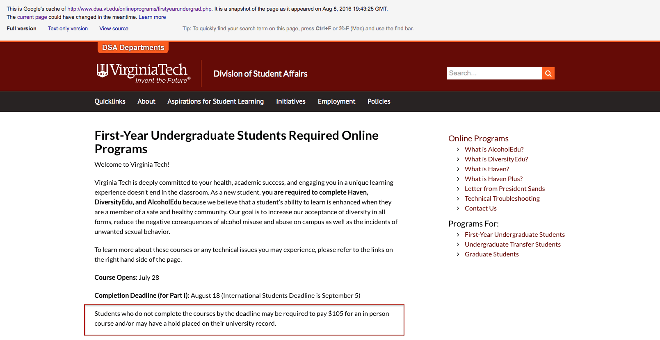Click the Learn more cache link

pyautogui.click(x=152, y=17)
